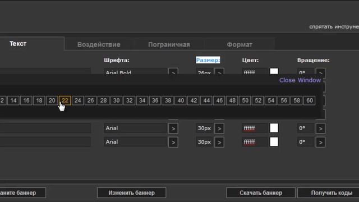Open the Пограничная tab

(169, 44)
